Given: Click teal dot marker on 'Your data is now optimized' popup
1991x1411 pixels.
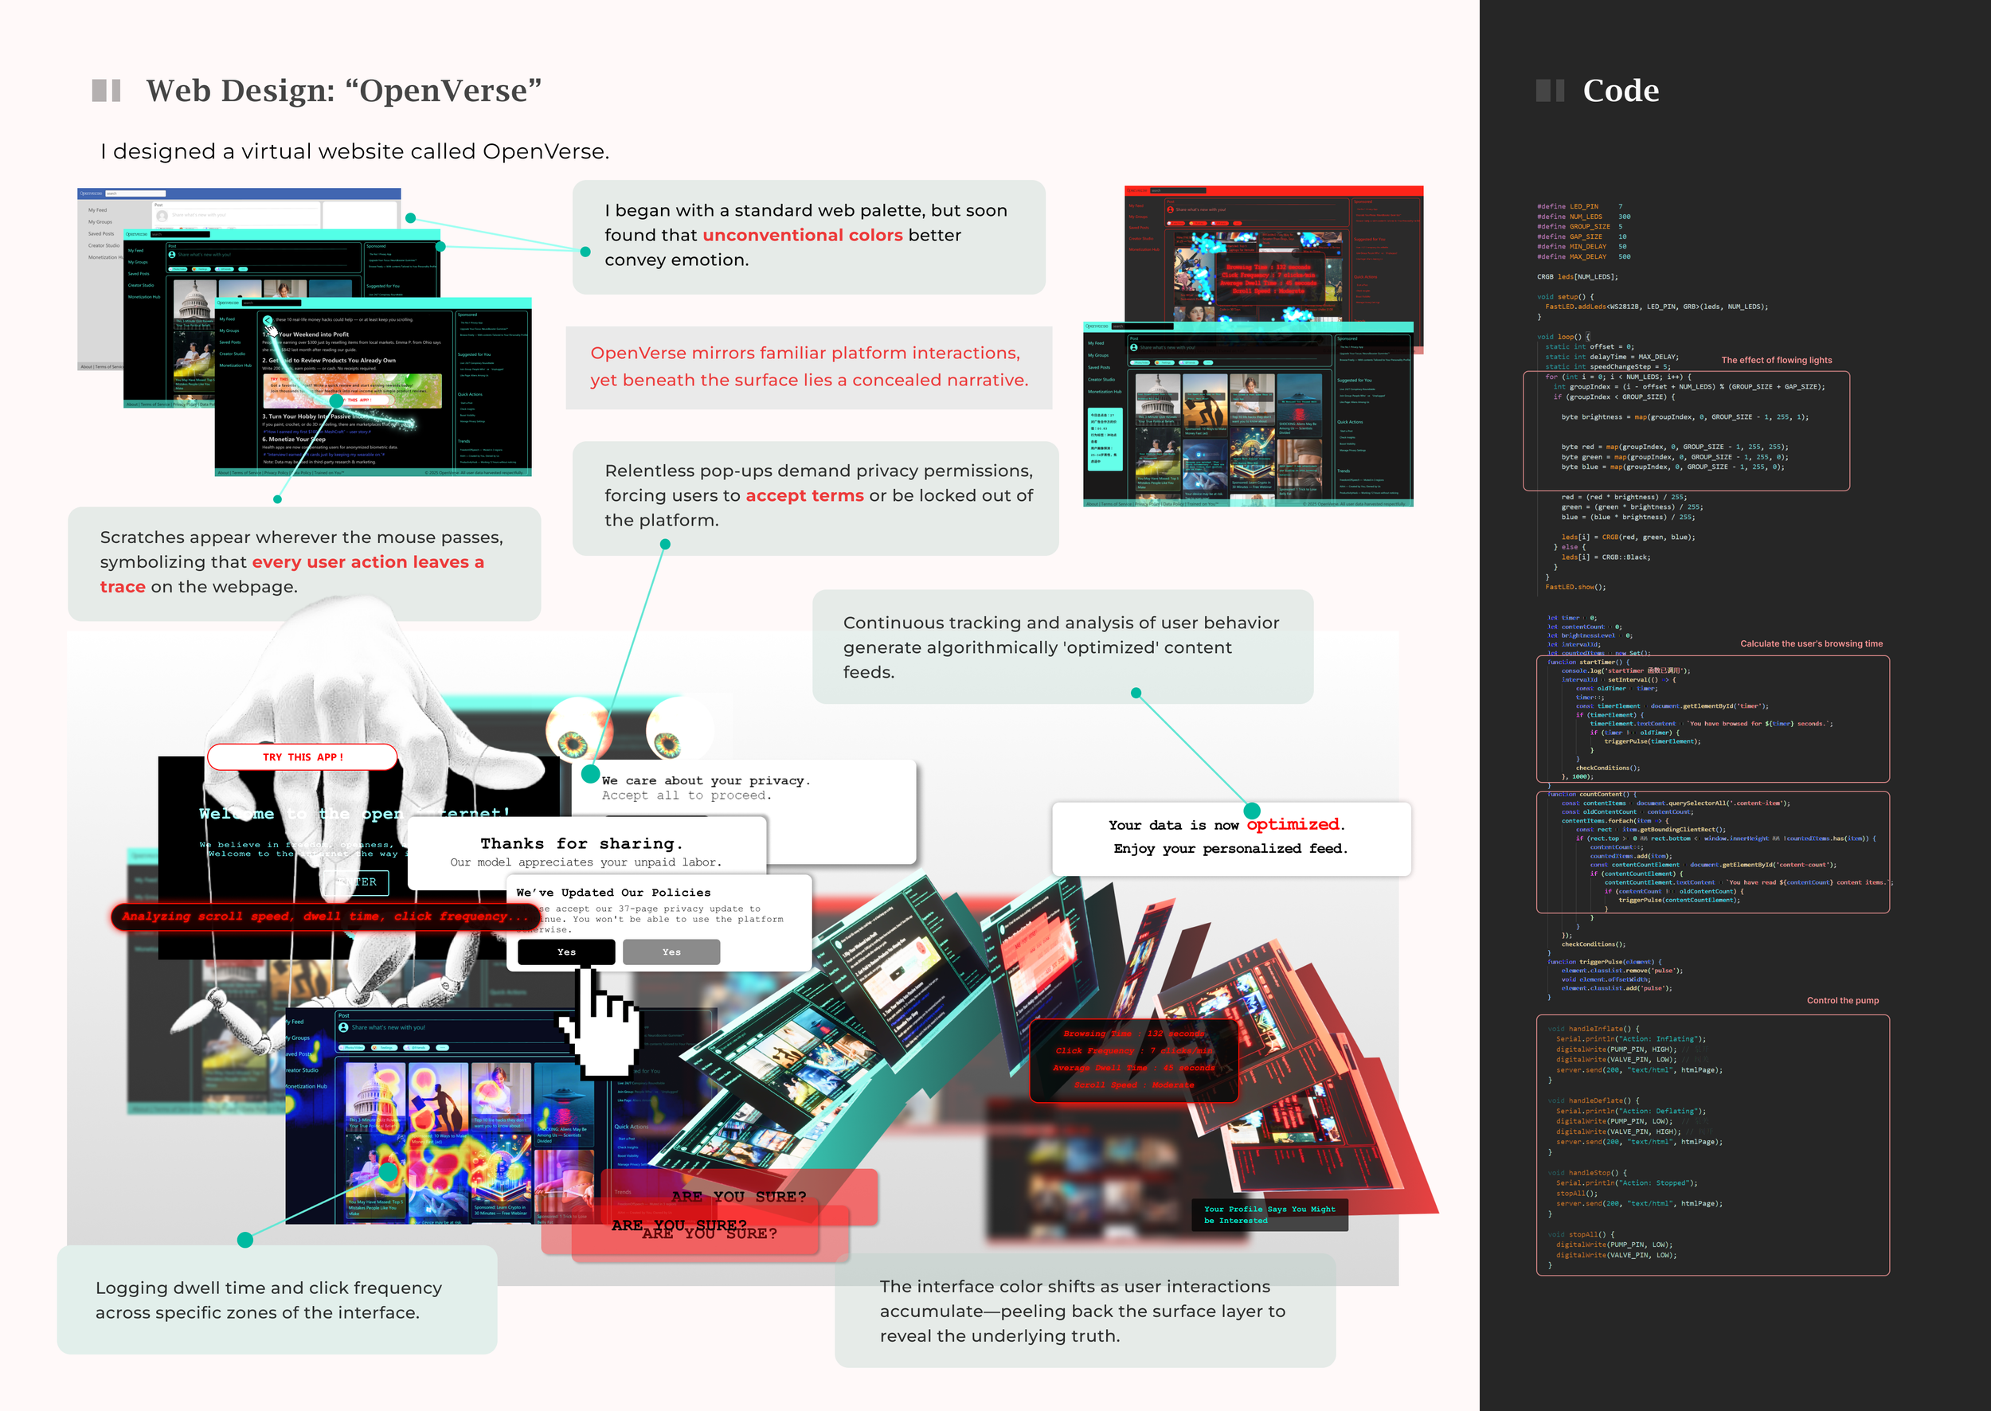Looking at the screenshot, I should tap(1251, 811).
